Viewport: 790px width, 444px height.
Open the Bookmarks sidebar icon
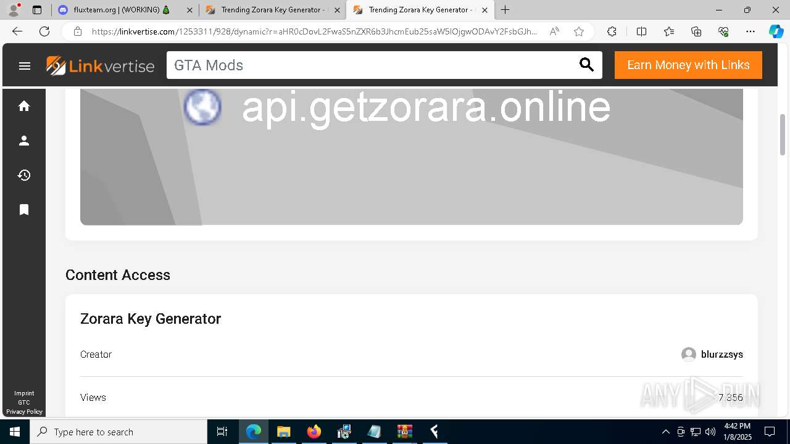(24, 210)
